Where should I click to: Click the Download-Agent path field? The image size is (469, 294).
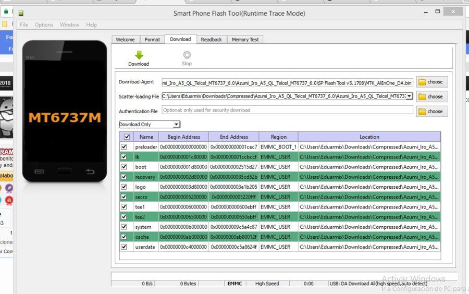(287, 83)
